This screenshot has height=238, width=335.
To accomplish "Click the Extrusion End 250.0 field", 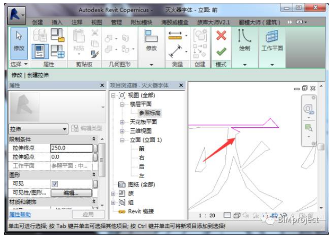I will [71, 148].
